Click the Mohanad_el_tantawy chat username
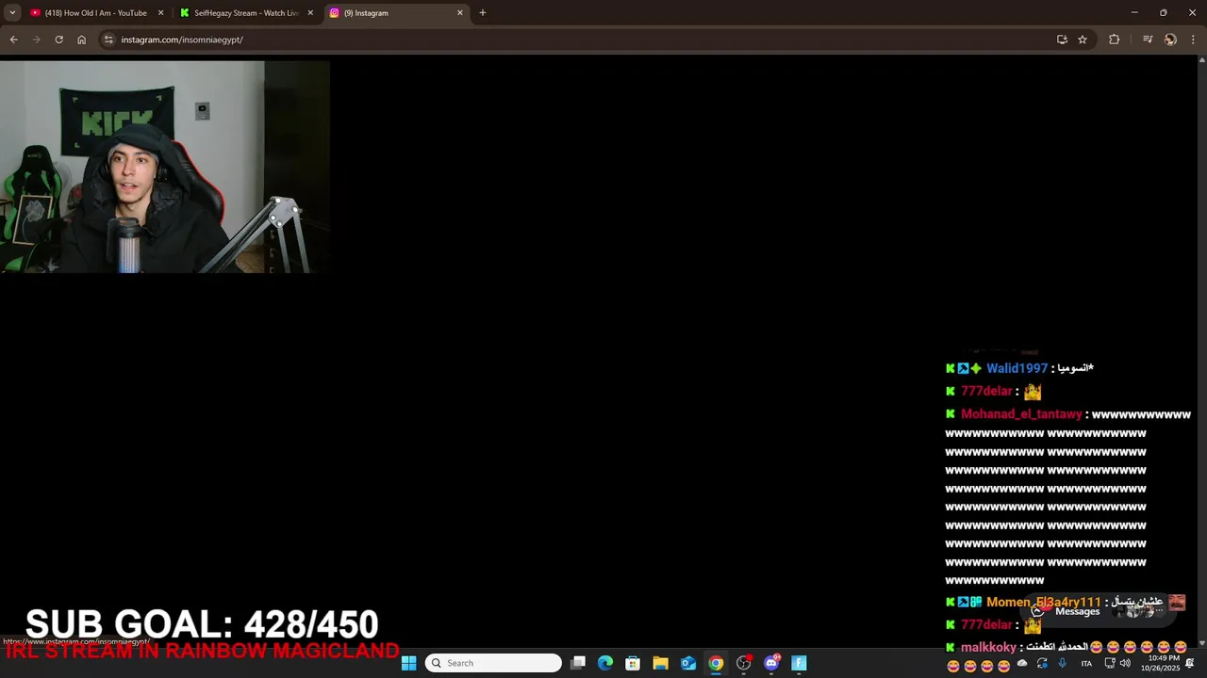 pos(1021,414)
